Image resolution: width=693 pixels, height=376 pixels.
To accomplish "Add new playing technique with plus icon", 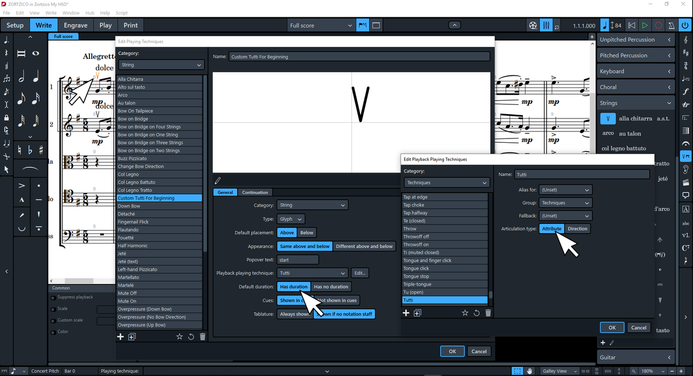I will tap(121, 337).
